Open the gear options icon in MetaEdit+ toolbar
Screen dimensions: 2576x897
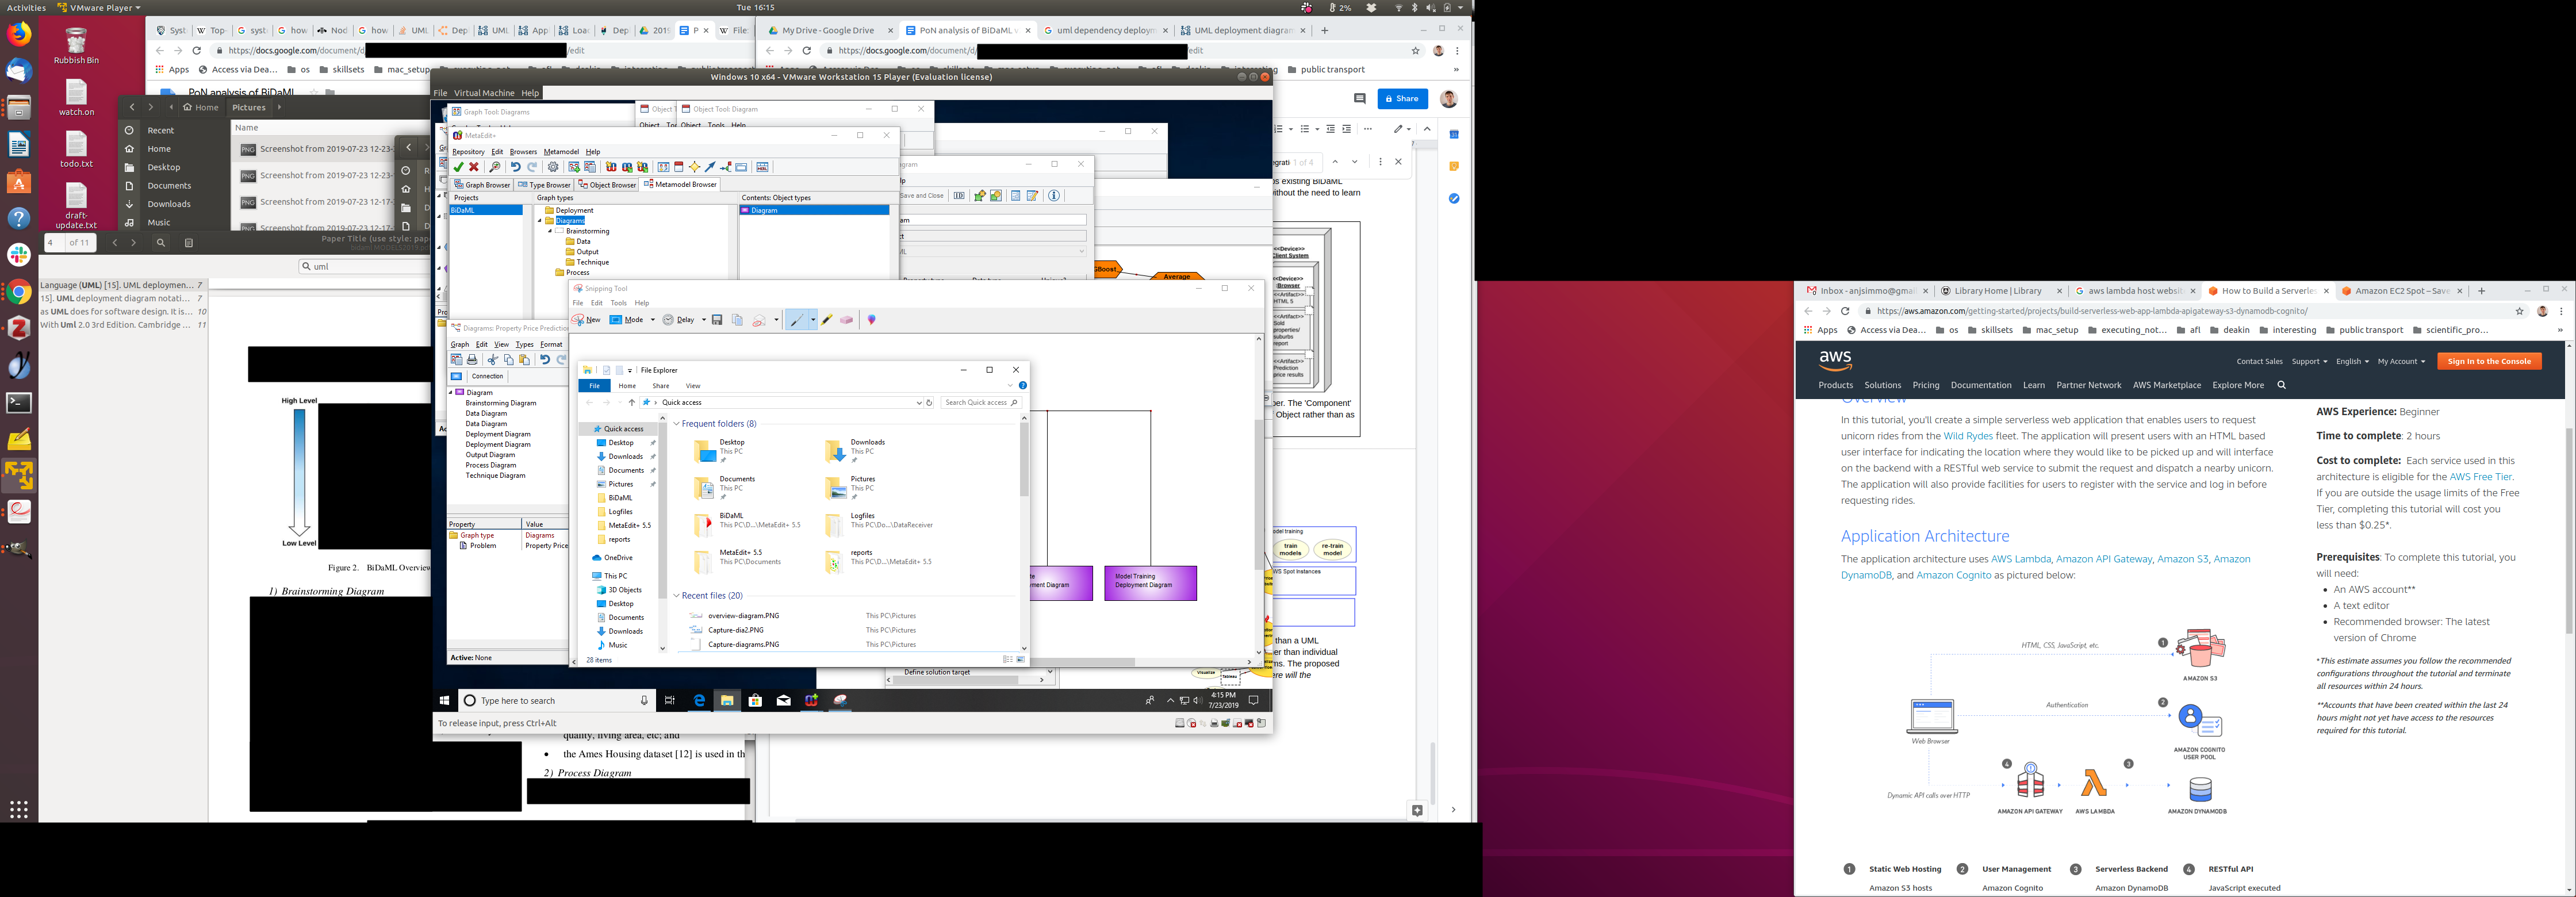click(x=553, y=167)
